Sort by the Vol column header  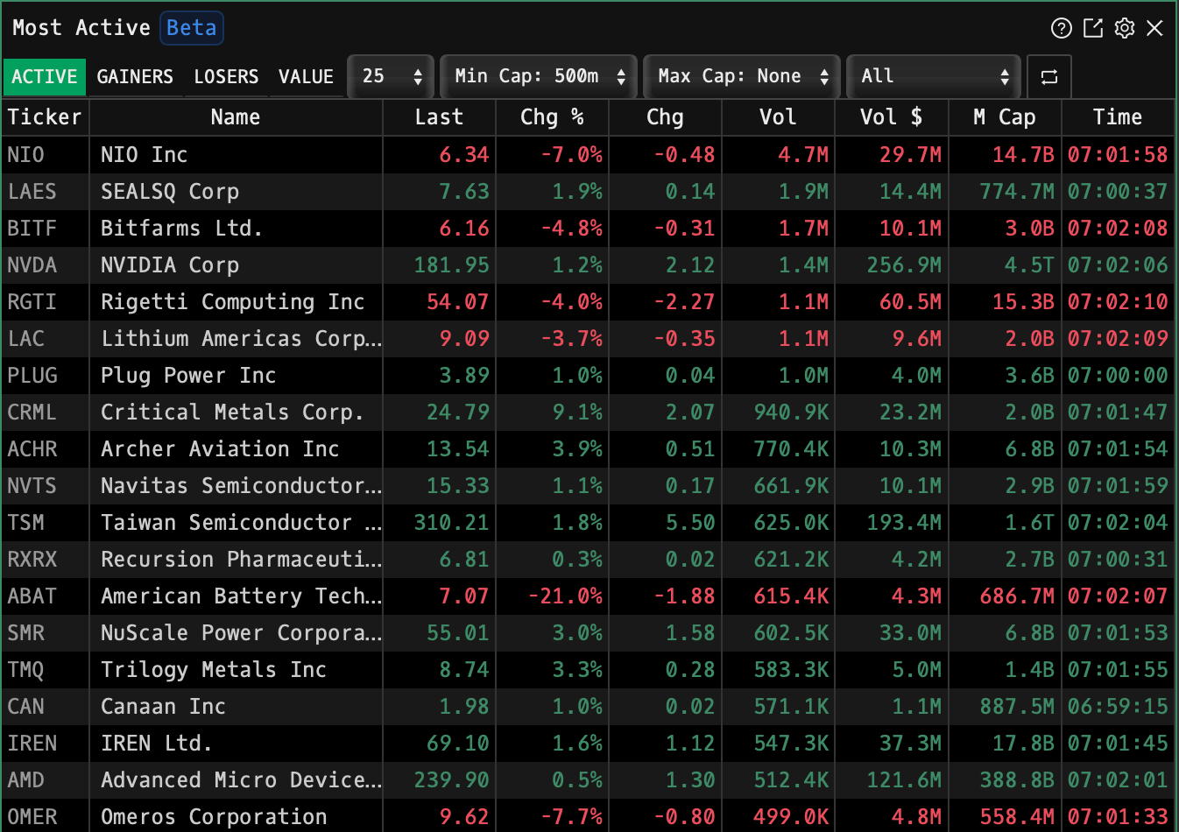pos(778,117)
